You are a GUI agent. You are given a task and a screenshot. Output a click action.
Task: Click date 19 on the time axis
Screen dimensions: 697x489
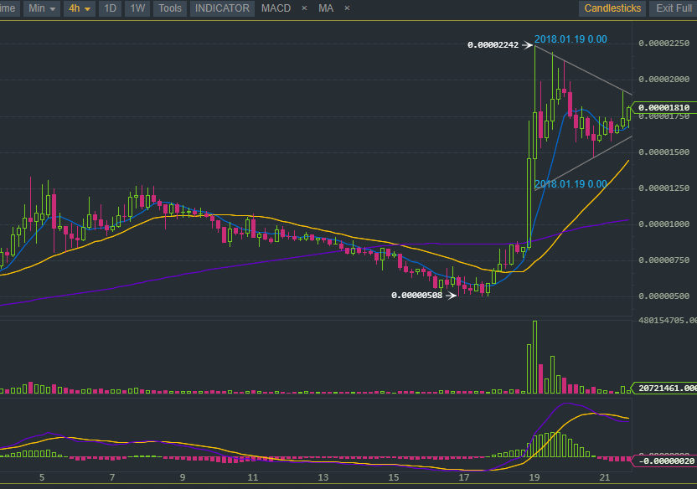(534, 477)
